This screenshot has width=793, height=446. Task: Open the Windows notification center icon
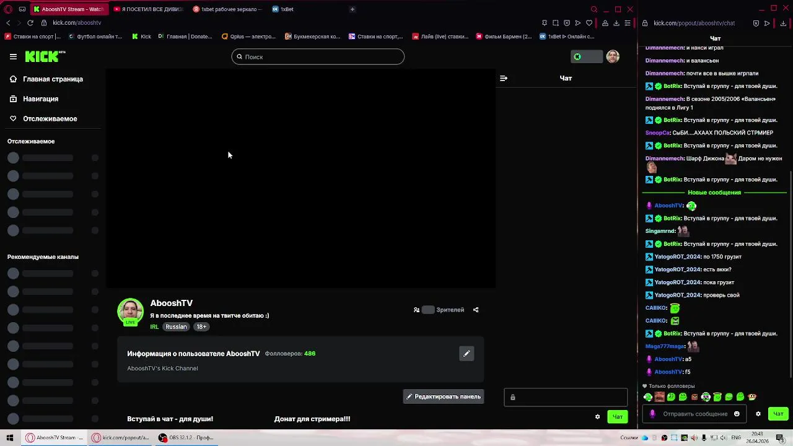pyautogui.click(x=780, y=438)
